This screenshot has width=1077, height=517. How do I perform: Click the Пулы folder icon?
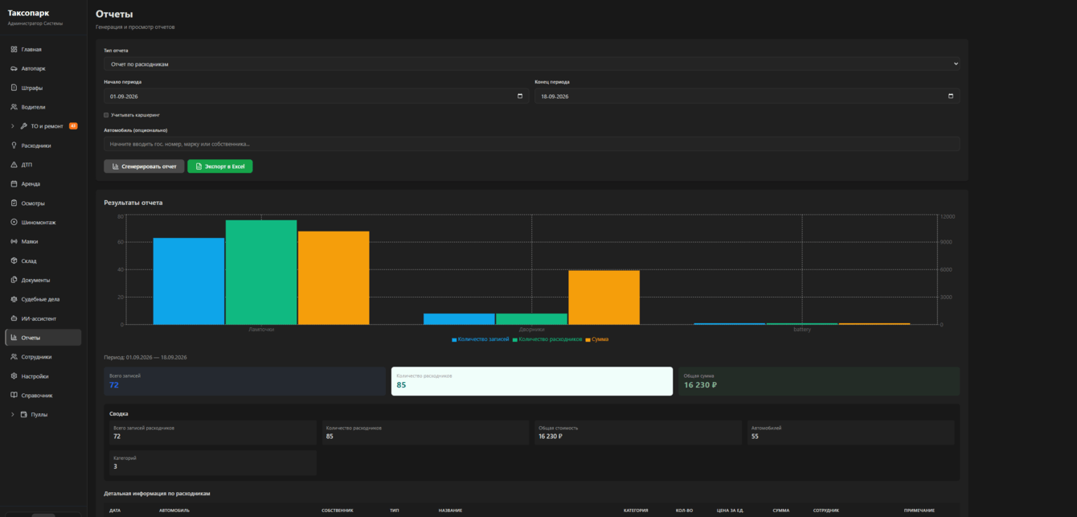pos(23,415)
